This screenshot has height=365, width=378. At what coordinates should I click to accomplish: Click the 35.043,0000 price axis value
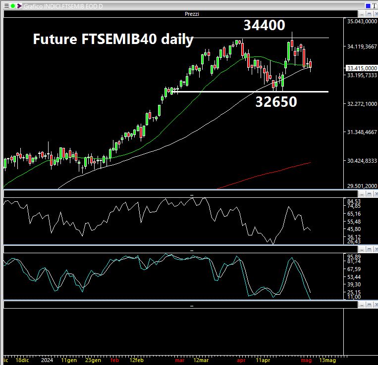click(x=362, y=21)
